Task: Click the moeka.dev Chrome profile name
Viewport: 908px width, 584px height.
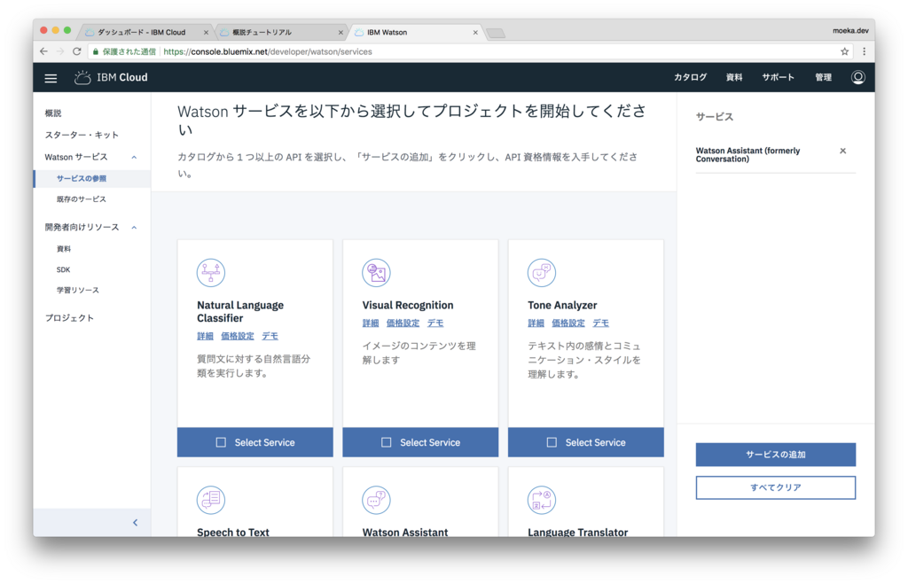Action: (x=850, y=31)
